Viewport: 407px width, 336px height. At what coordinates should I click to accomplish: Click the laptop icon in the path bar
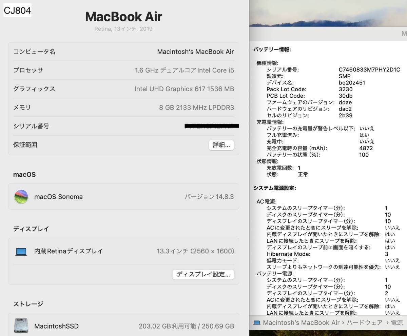point(257,322)
